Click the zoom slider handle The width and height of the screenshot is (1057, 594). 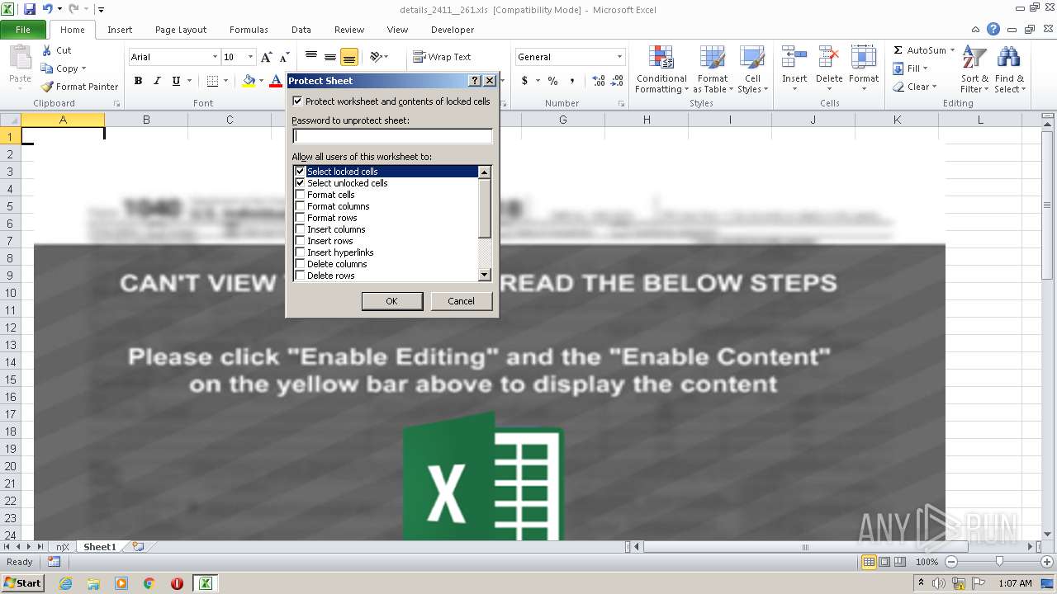pos(999,561)
